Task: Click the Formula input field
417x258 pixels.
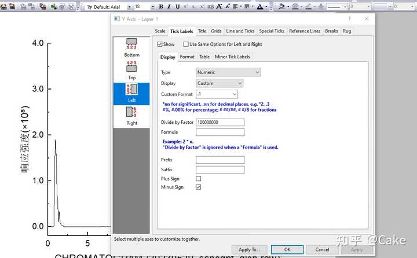Action: (x=220, y=132)
